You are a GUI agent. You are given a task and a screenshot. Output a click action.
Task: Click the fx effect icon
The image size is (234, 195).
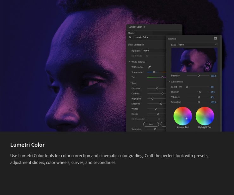(130, 37)
